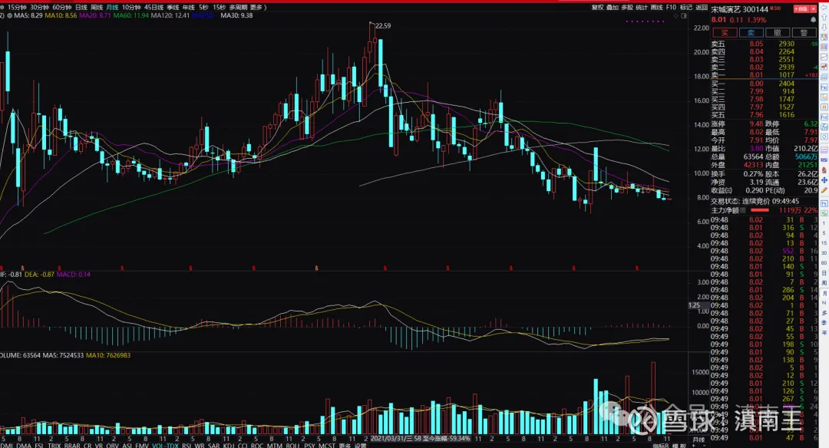Switch to the 60分钟 period
Image resolution: width=829 pixels, height=448 pixels.
tap(62, 8)
